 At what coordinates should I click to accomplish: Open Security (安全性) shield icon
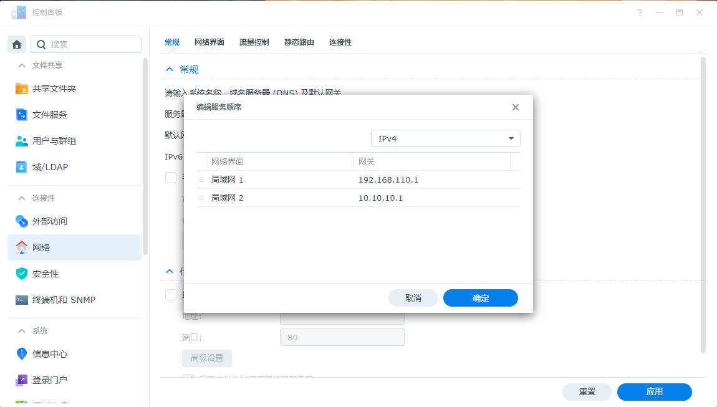[x=22, y=274]
